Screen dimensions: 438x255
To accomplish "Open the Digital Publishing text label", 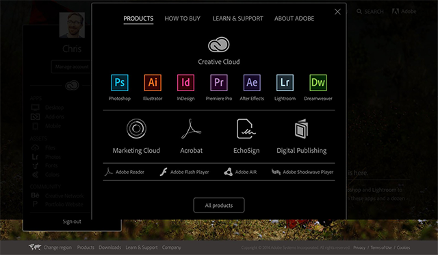I will coord(301,151).
